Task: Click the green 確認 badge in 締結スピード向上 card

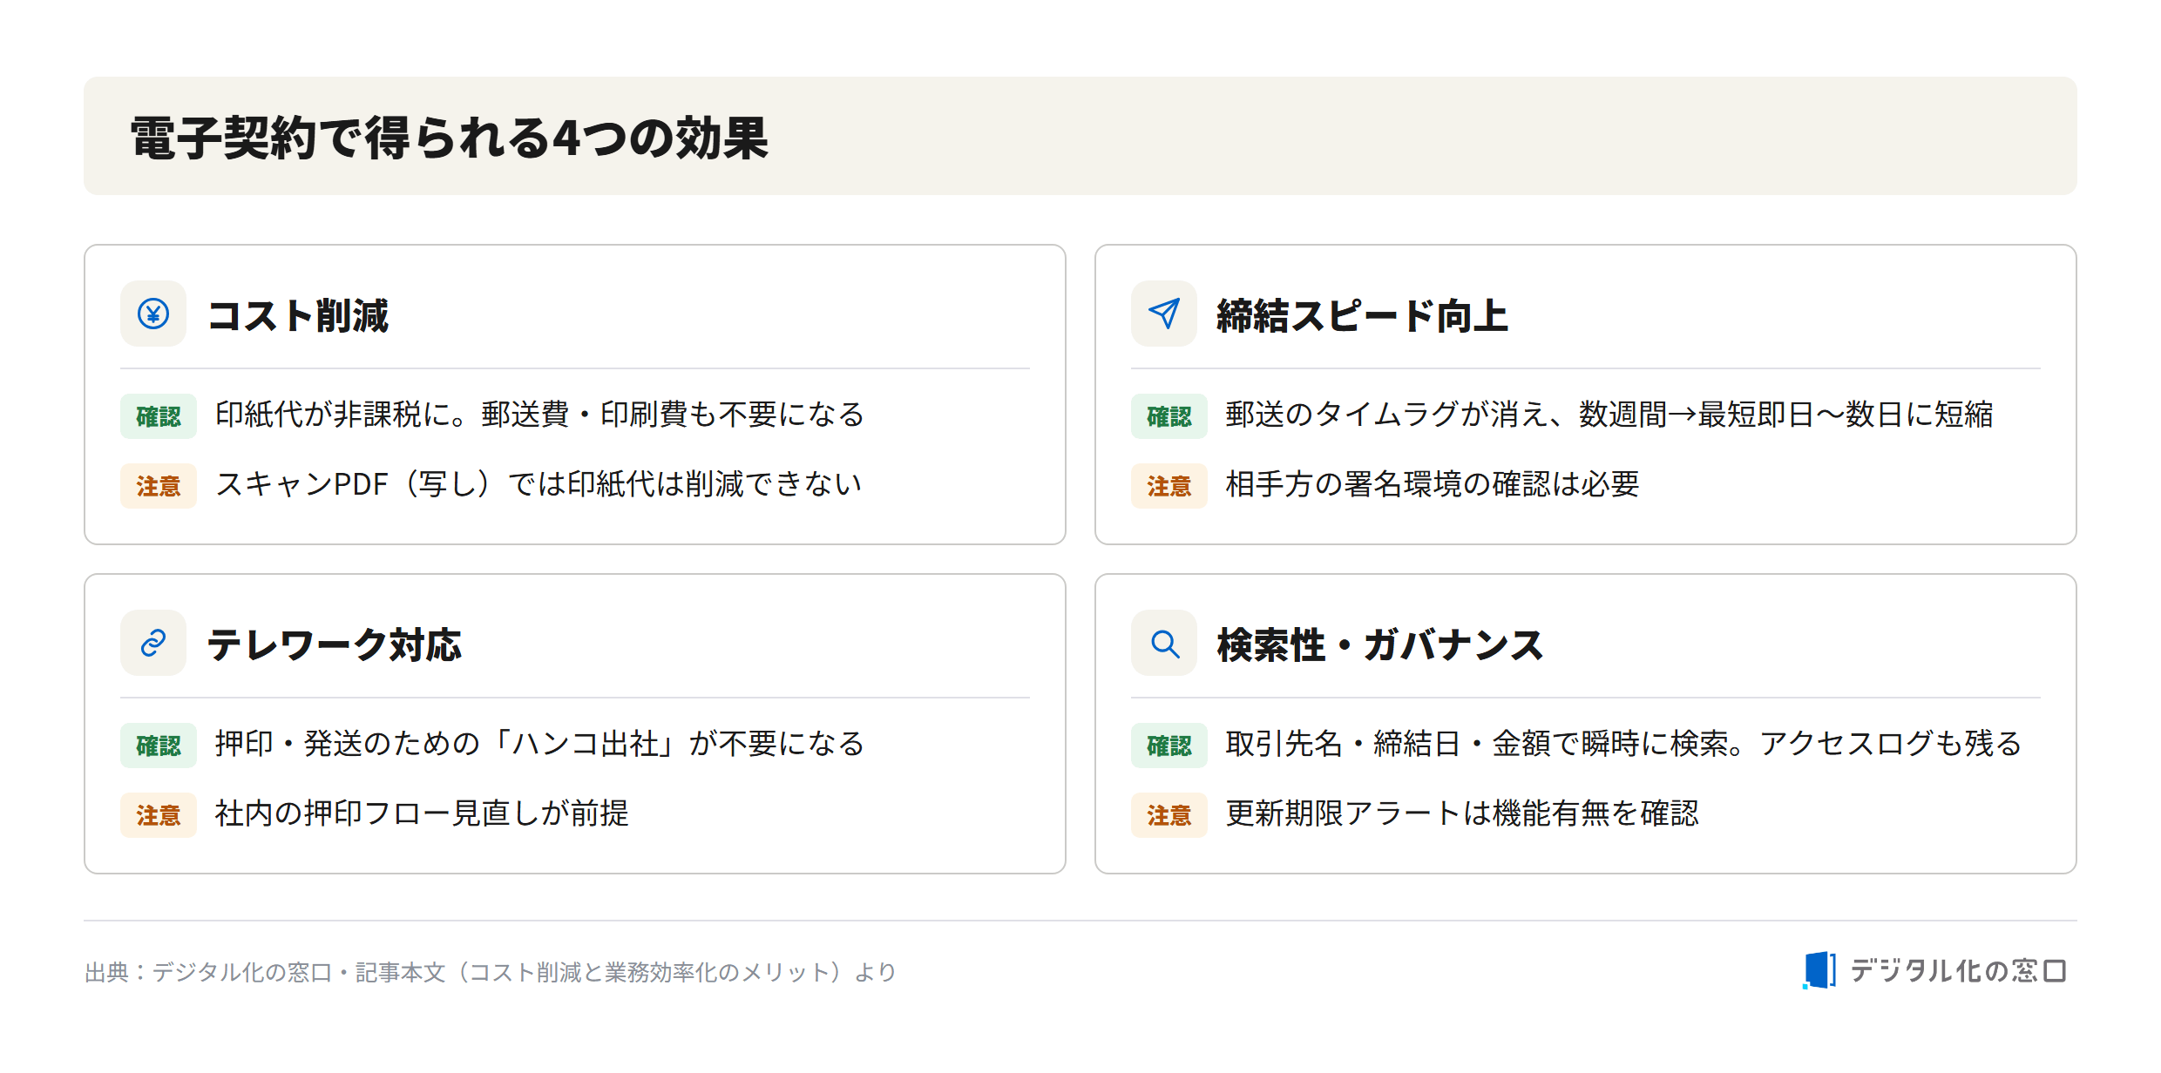Action: pyautogui.click(x=1169, y=416)
